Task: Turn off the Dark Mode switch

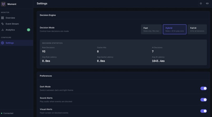Action: tap(204, 88)
